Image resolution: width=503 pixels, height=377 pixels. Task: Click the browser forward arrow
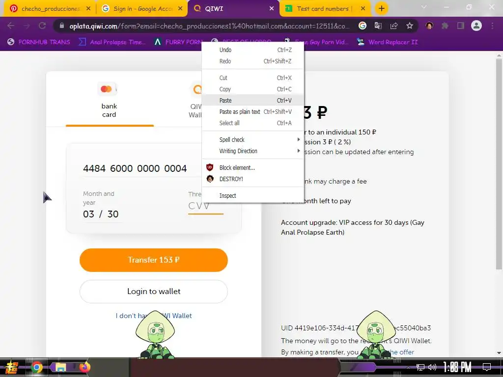tap(27, 26)
